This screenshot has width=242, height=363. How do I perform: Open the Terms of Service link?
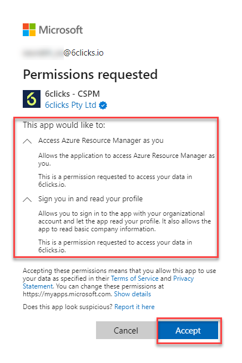point(135,279)
